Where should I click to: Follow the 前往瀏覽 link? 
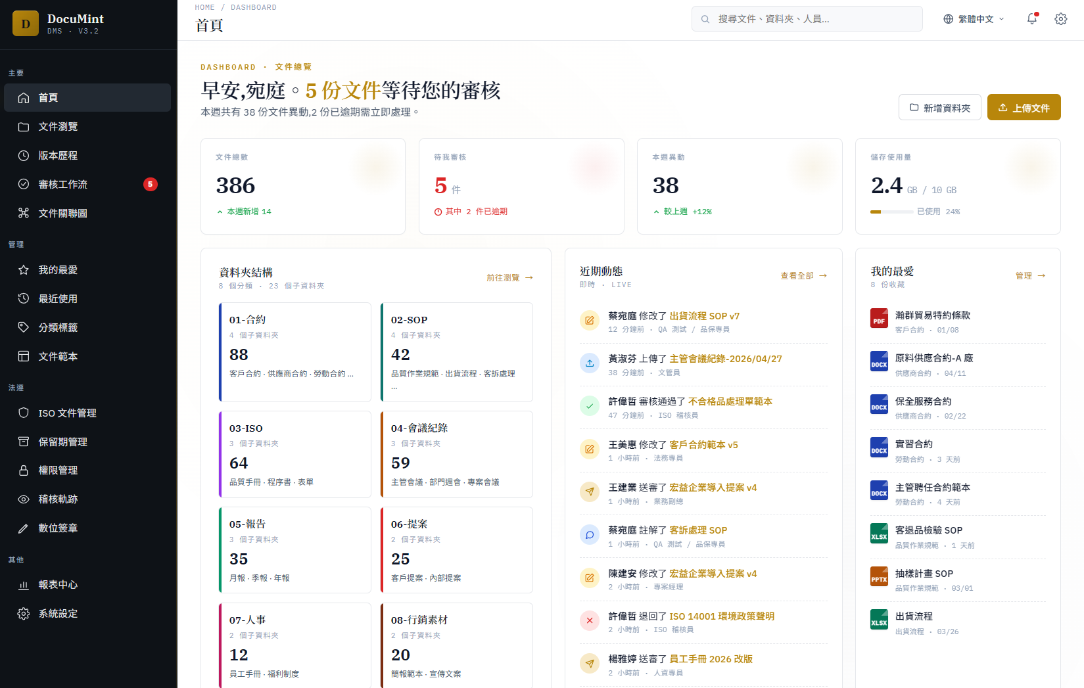coord(509,278)
